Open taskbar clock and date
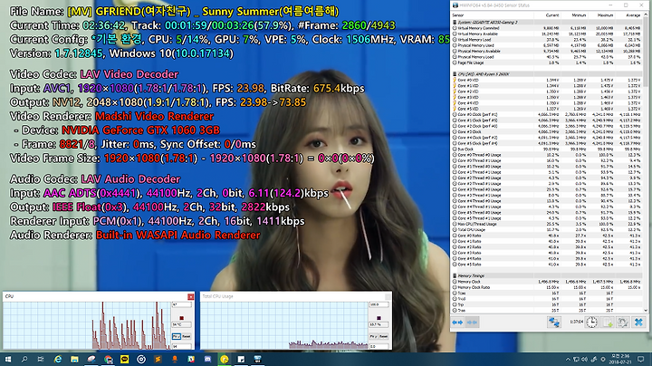 pos(620,359)
